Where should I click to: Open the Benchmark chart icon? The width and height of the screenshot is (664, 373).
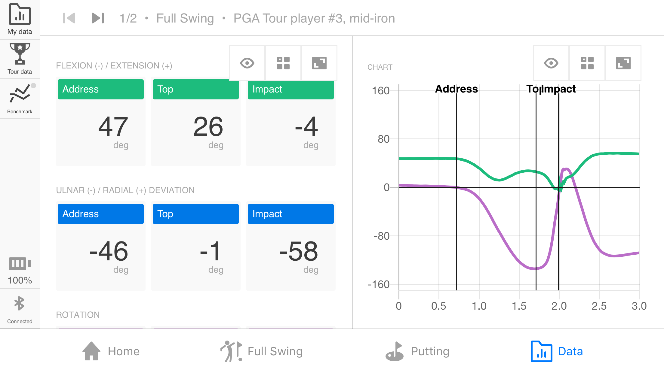pyautogui.click(x=20, y=99)
